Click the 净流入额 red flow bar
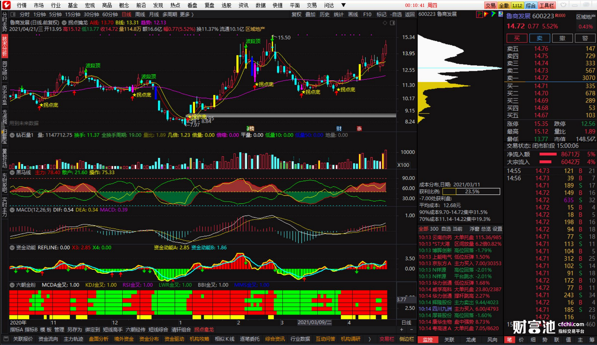The width and height of the screenshot is (597, 345). click(548, 154)
